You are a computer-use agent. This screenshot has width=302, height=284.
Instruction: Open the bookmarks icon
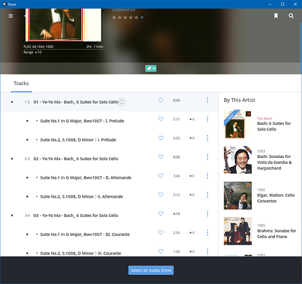(276, 16)
